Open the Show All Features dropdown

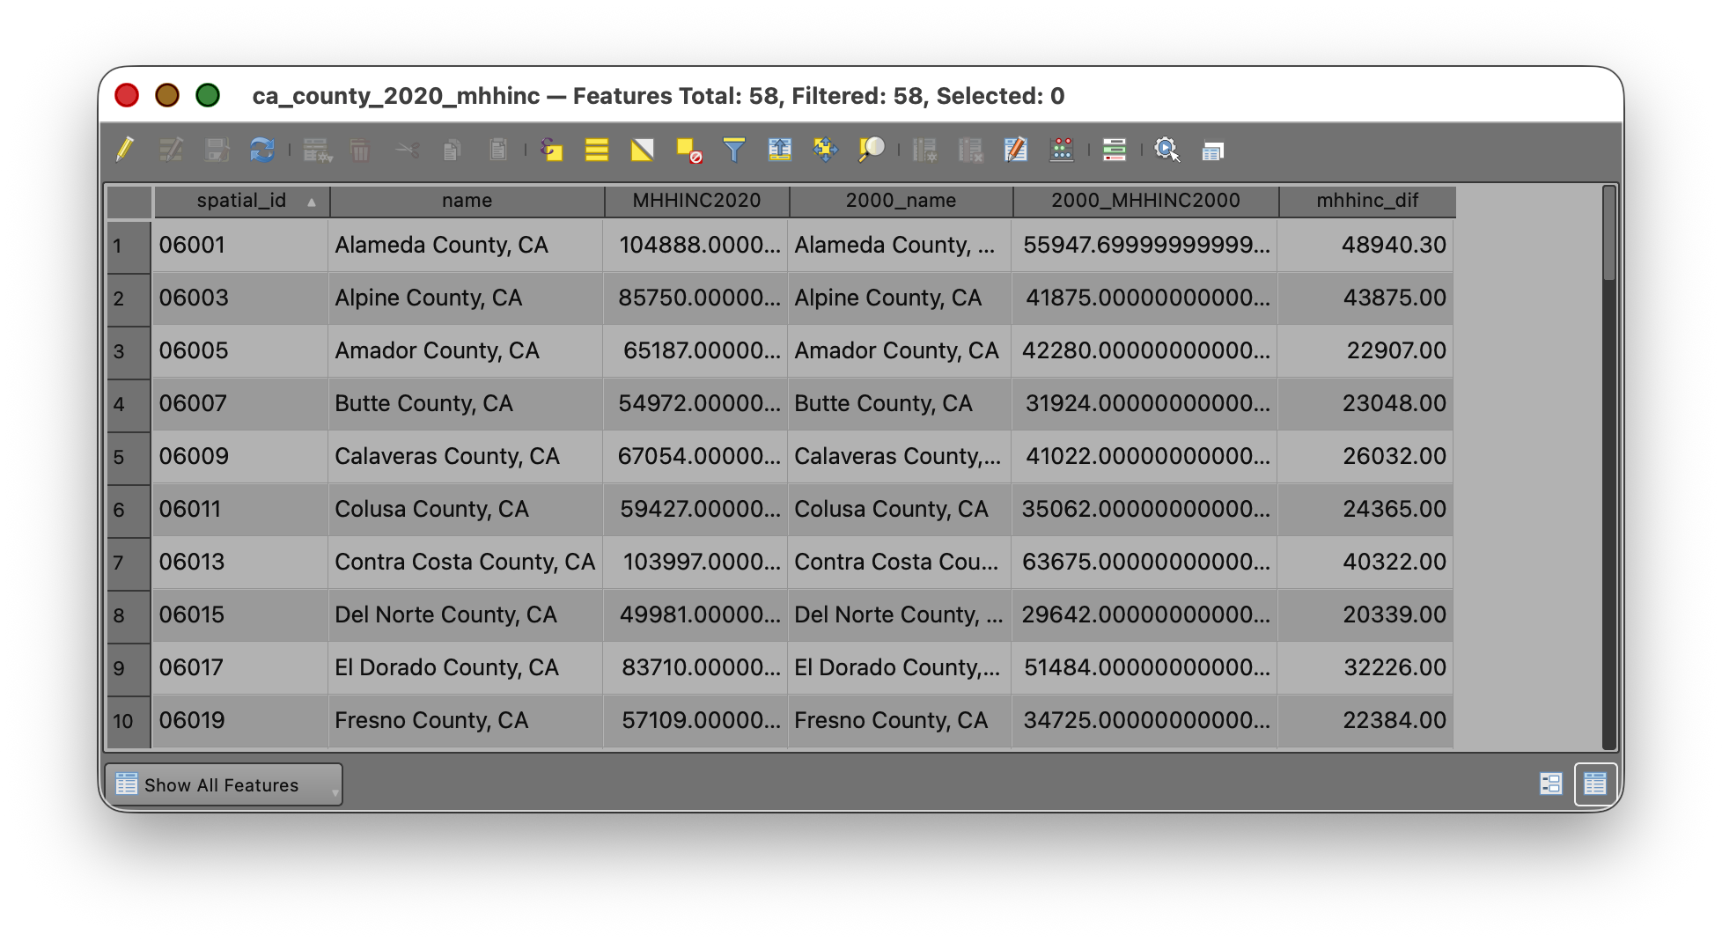pos(224,784)
